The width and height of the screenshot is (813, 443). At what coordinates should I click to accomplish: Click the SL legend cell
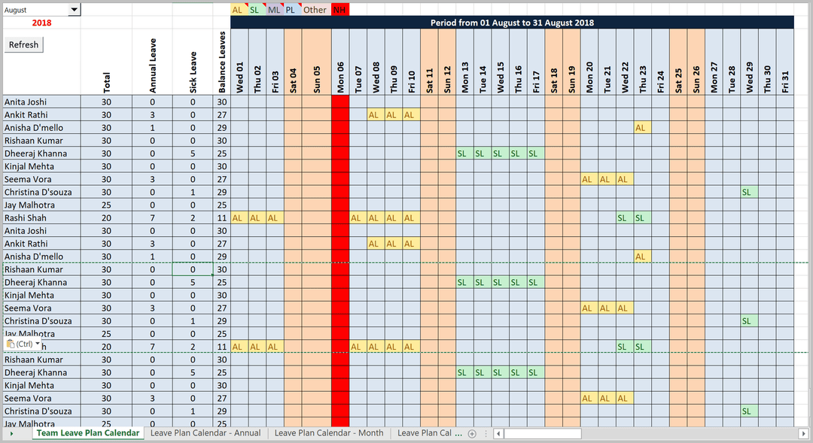(256, 10)
